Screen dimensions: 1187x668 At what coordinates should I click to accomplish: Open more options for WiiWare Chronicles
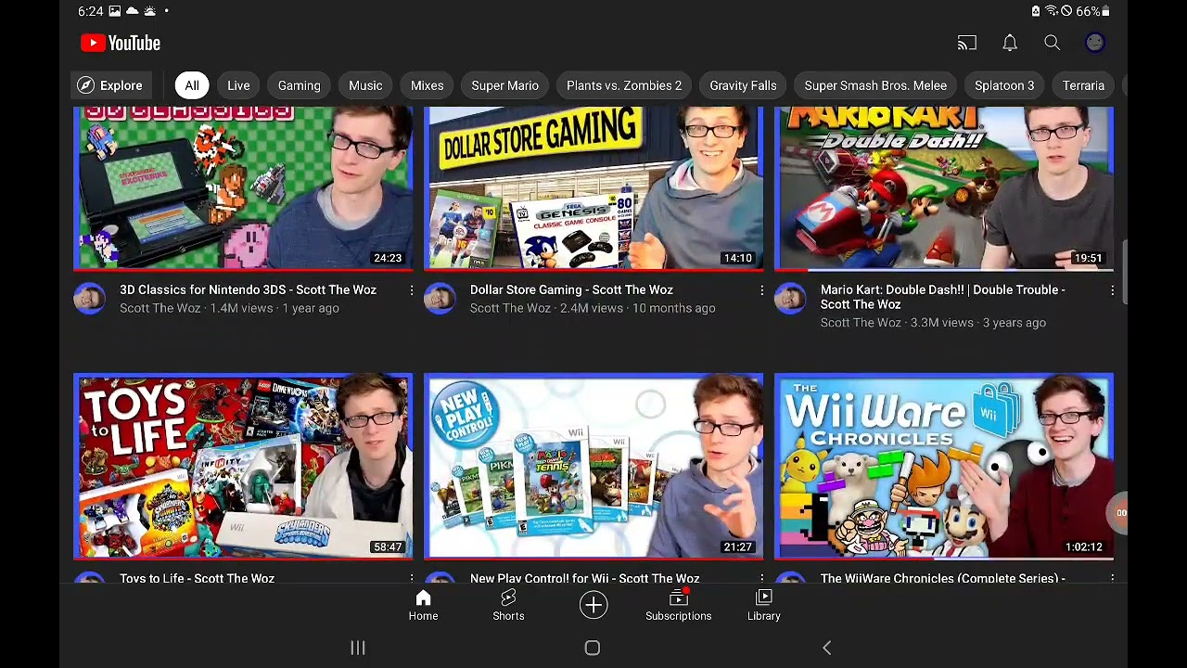pos(1112,578)
